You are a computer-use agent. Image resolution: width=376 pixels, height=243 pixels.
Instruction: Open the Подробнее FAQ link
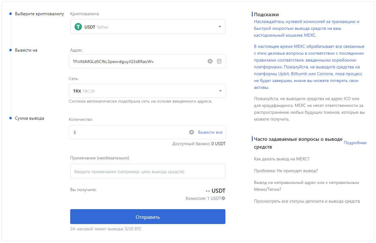point(355,143)
